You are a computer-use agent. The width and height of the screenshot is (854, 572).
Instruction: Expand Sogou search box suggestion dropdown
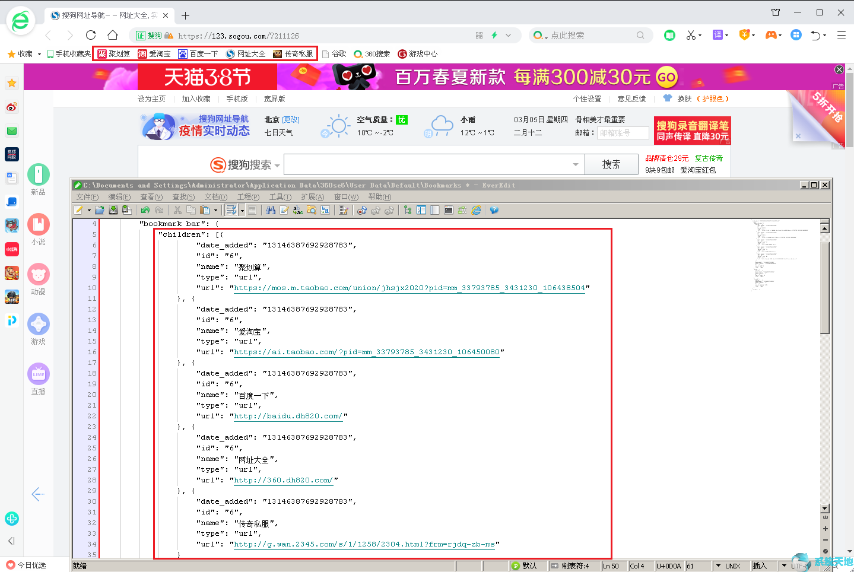pos(576,164)
